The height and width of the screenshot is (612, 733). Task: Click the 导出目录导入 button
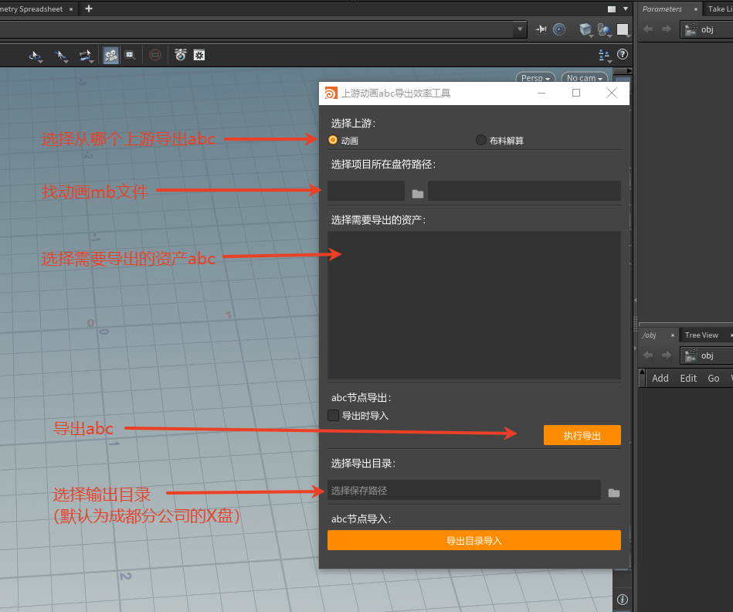473,540
